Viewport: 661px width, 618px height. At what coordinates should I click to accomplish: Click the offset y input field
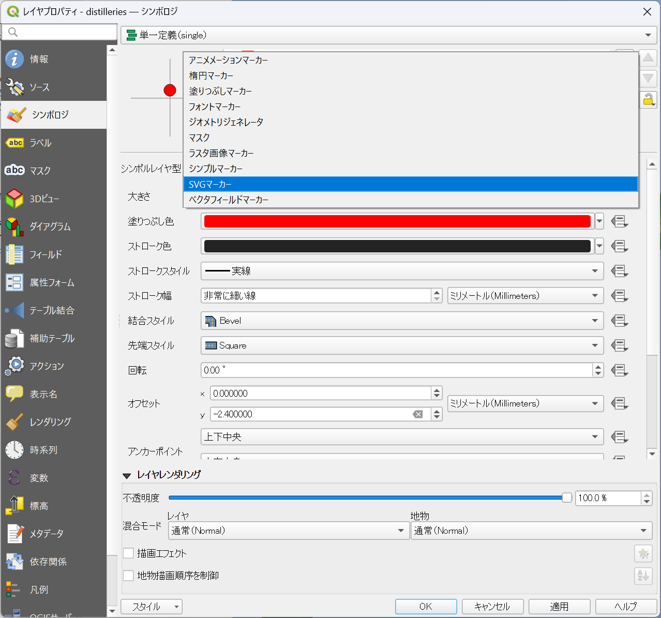310,414
